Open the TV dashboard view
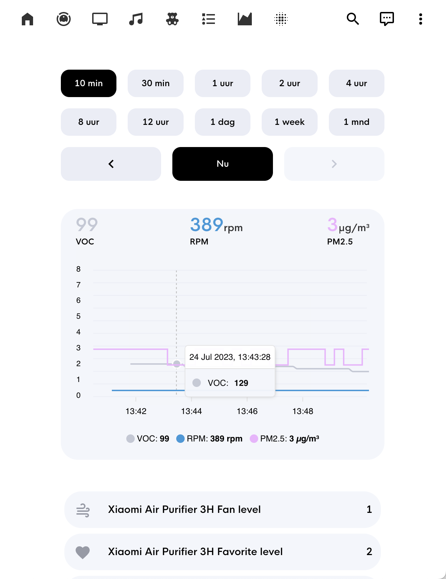 [100, 19]
